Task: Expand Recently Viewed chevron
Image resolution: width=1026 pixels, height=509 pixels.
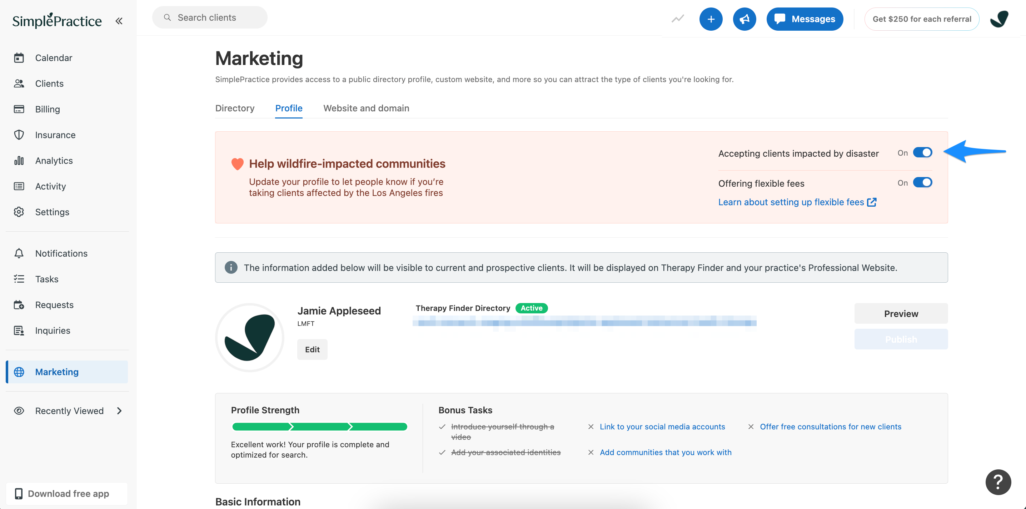Action: [x=119, y=411]
